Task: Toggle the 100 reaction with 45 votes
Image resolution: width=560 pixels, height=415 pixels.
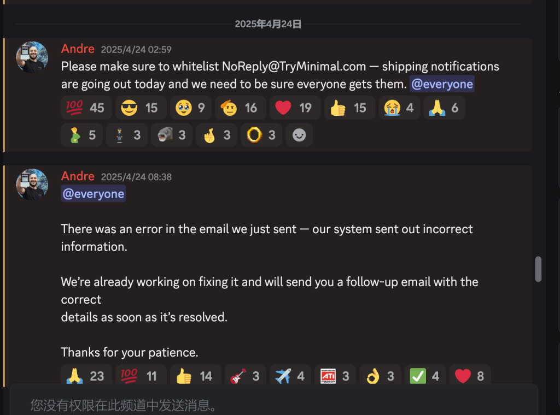Action: tap(86, 108)
